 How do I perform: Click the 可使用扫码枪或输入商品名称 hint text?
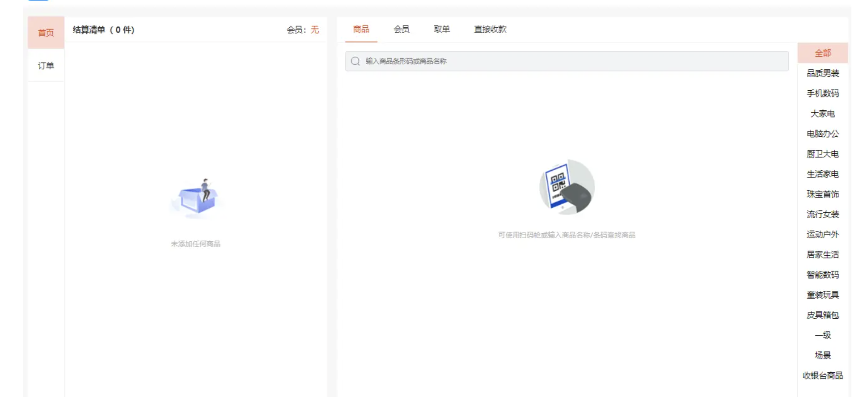(567, 235)
